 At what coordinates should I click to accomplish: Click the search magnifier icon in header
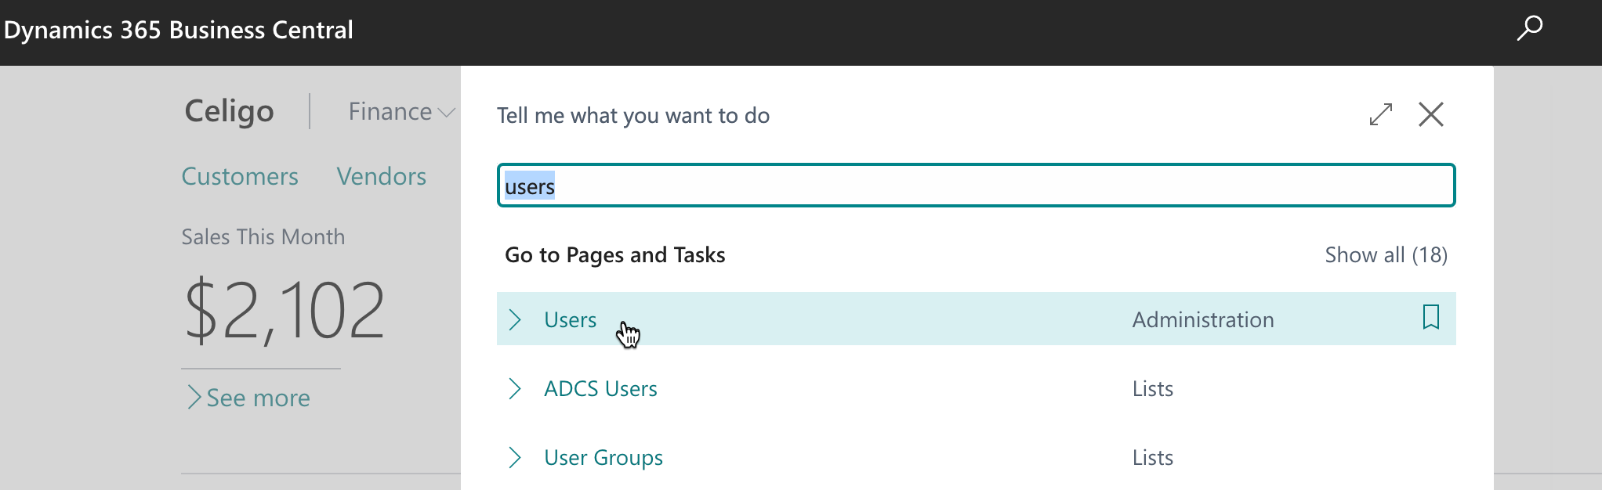pyautogui.click(x=1529, y=29)
